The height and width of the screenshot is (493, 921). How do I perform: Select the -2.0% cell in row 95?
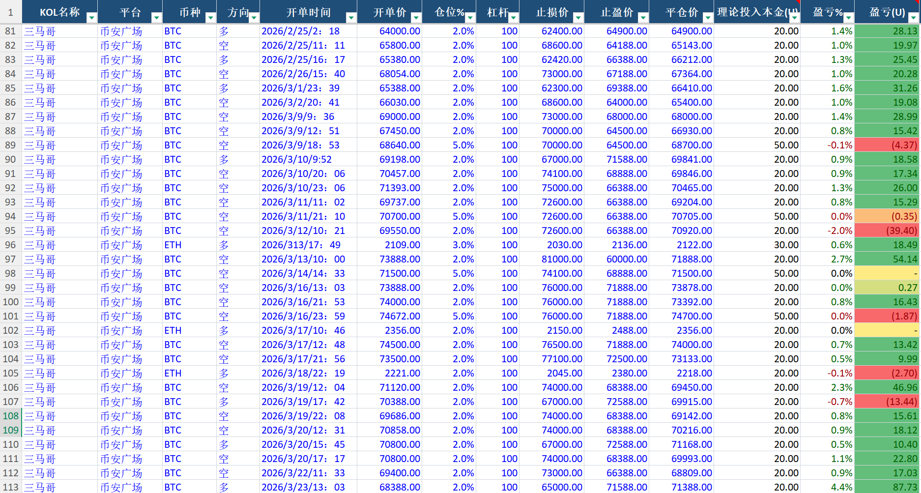click(x=827, y=231)
